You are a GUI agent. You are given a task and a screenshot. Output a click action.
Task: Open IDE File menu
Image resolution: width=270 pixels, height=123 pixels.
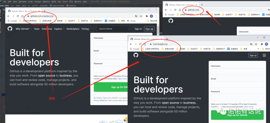pyautogui.click(x=5, y=1)
